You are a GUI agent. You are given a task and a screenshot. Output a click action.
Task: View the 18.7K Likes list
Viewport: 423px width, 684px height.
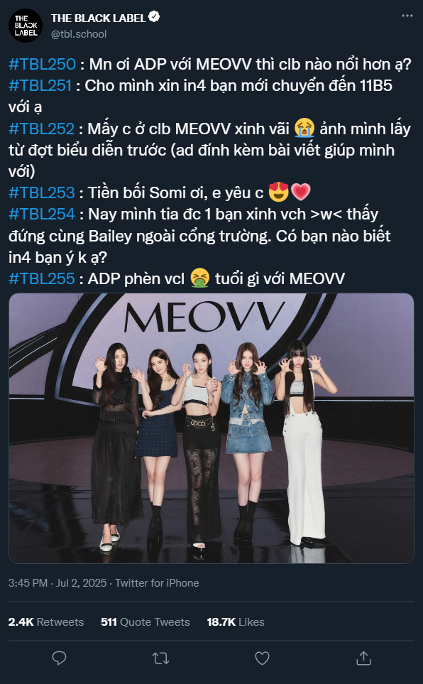pos(236,622)
